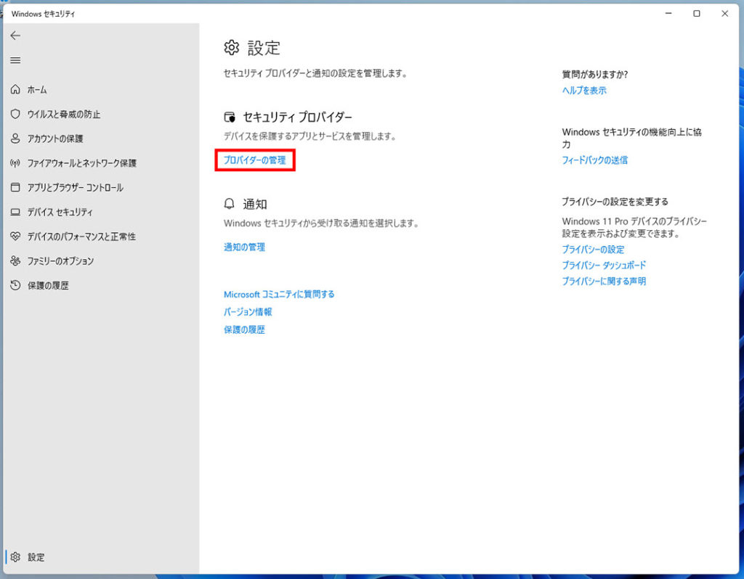Open プロバイダーの管理 link
The height and width of the screenshot is (579, 744).
click(x=254, y=160)
